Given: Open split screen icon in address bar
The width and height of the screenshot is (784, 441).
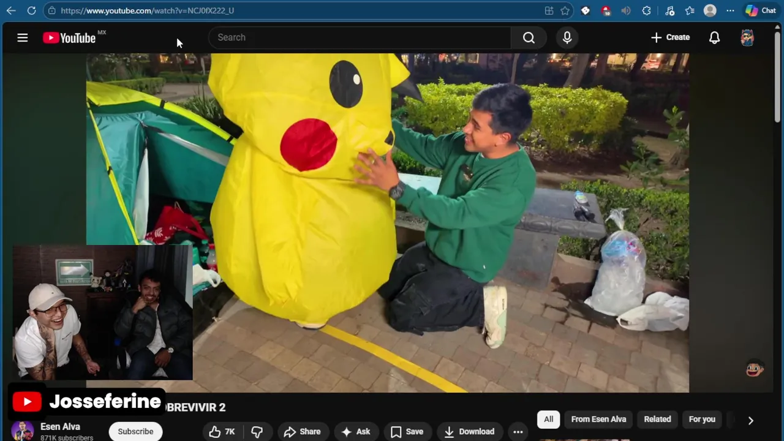Looking at the screenshot, I should pos(549,10).
